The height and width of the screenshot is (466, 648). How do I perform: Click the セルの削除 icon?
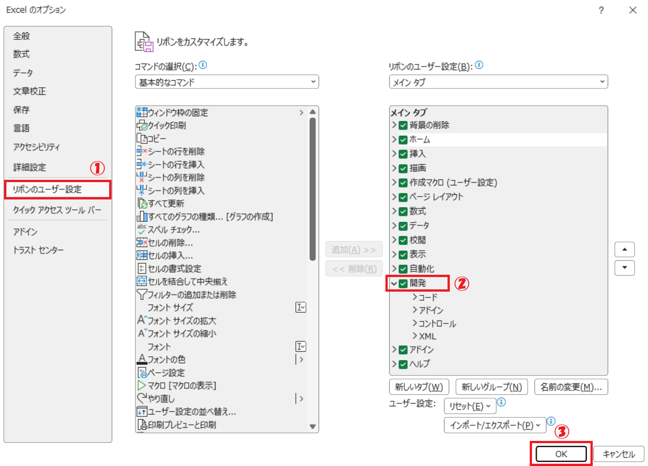coord(142,242)
